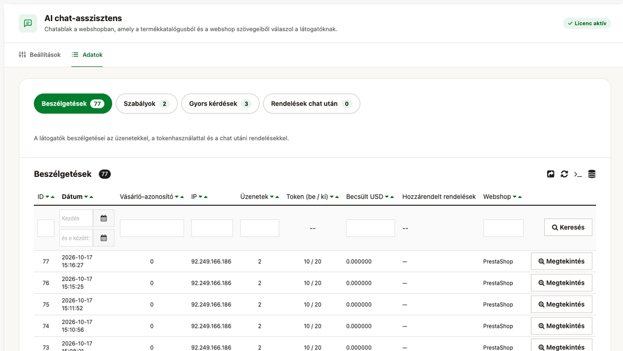This screenshot has height=351, width=623.
Task: Focus the Becsült USD filter field
Action: 370,228
